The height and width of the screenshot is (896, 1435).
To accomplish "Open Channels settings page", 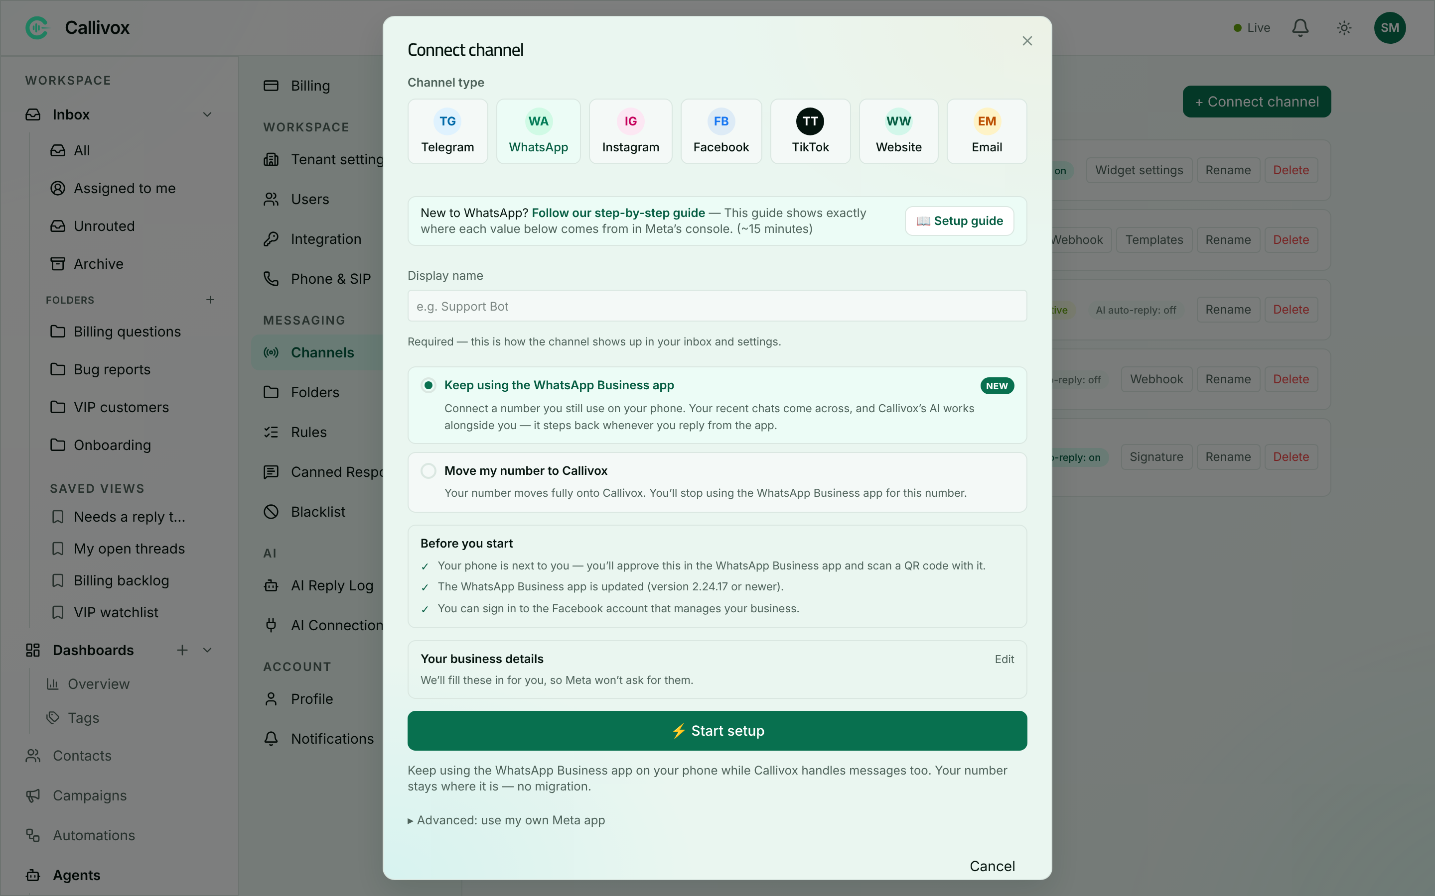I will point(317,352).
